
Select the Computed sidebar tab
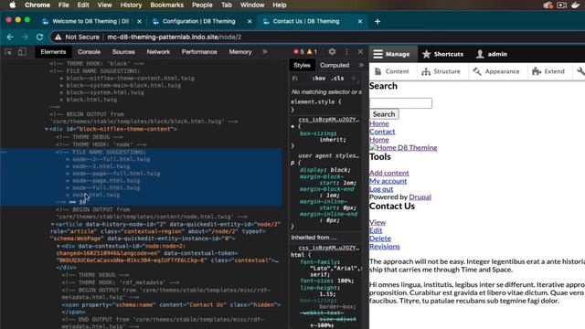click(x=335, y=65)
